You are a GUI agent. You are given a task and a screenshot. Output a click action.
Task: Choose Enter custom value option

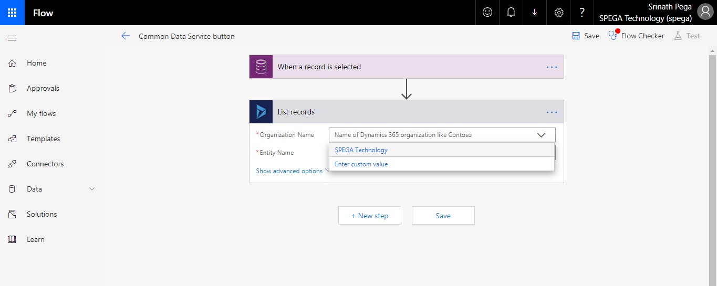click(361, 164)
